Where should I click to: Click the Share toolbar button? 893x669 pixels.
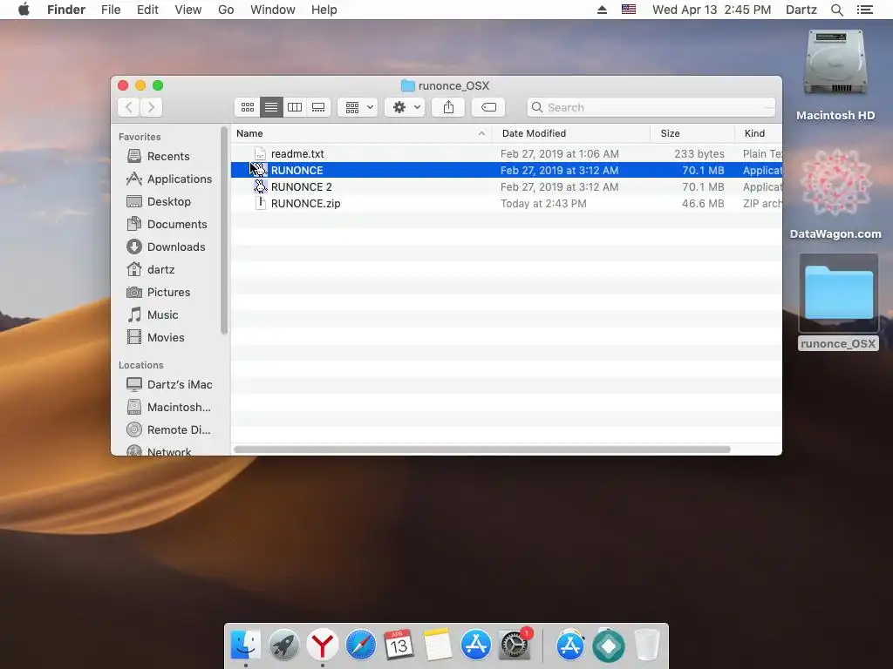[x=449, y=107]
